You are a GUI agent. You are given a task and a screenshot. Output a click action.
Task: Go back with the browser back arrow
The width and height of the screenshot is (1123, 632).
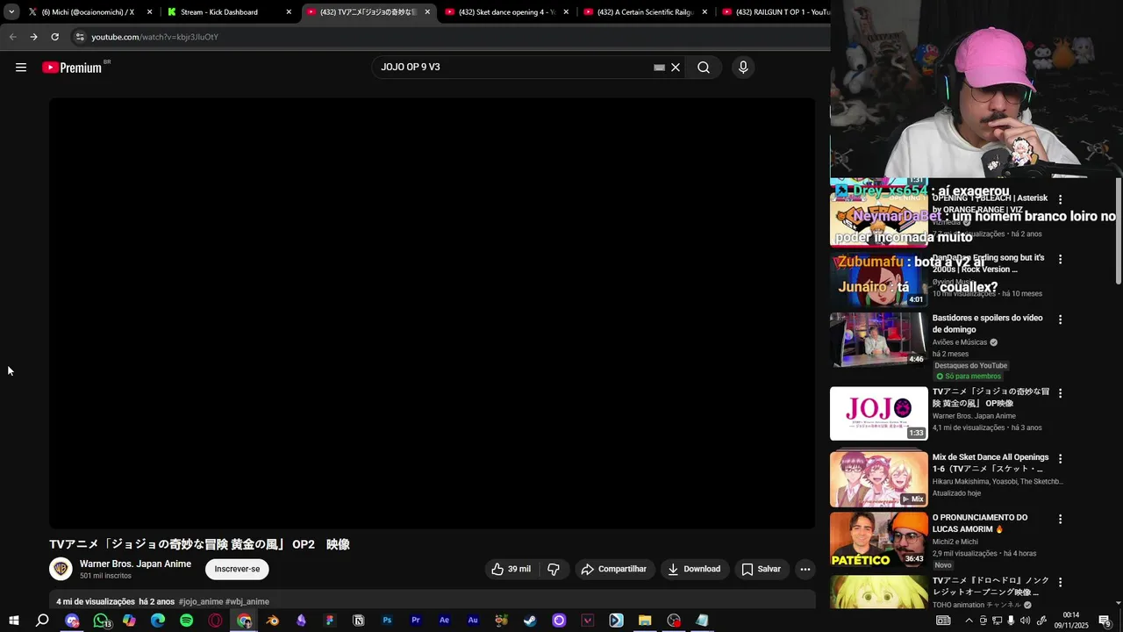[x=12, y=37]
